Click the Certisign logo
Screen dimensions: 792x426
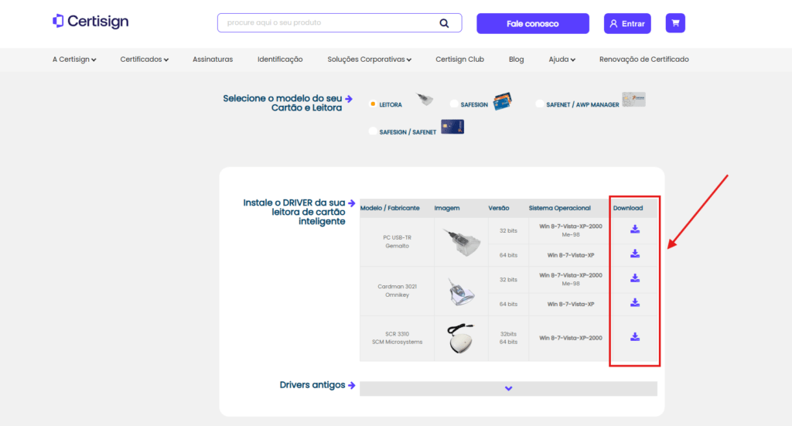[90, 21]
